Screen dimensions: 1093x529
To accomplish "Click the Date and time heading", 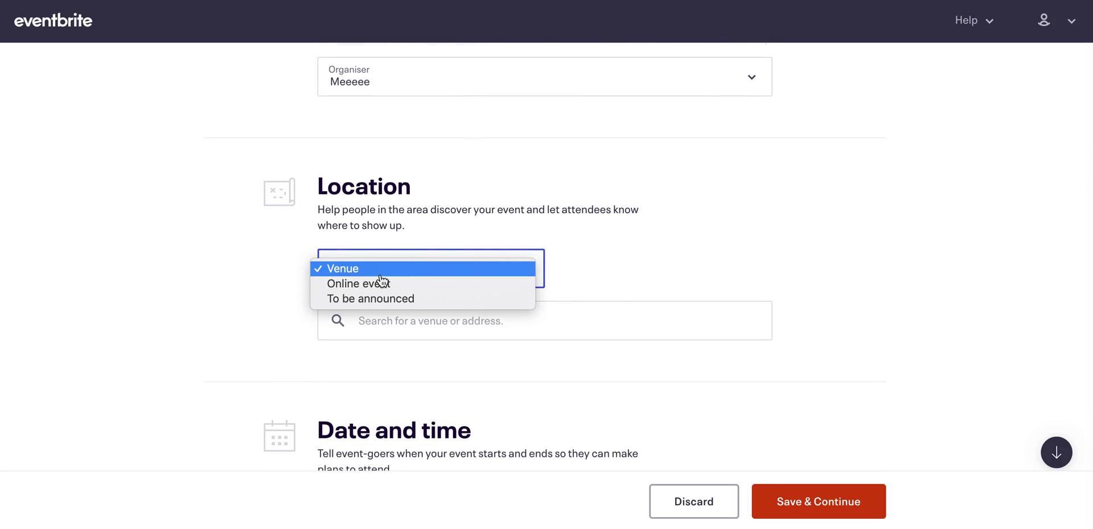I will [394, 430].
